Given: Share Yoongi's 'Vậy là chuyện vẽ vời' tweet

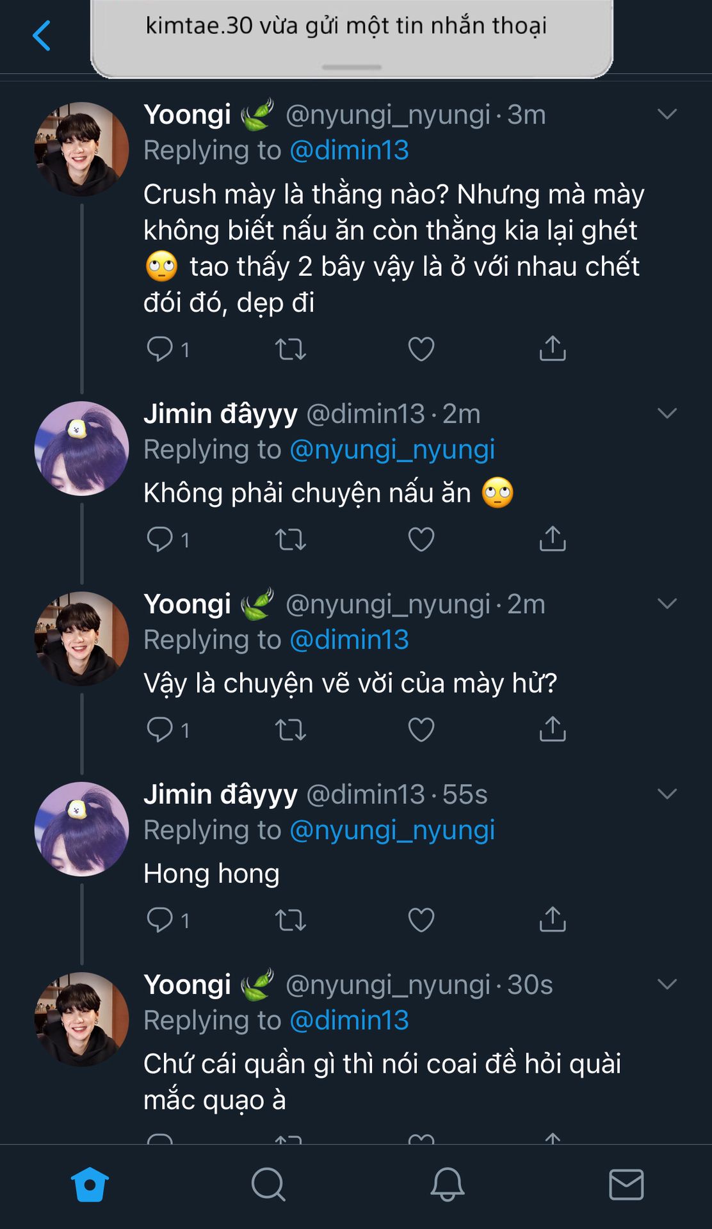Looking at the screenshot, I should click(x=553, y=729).
